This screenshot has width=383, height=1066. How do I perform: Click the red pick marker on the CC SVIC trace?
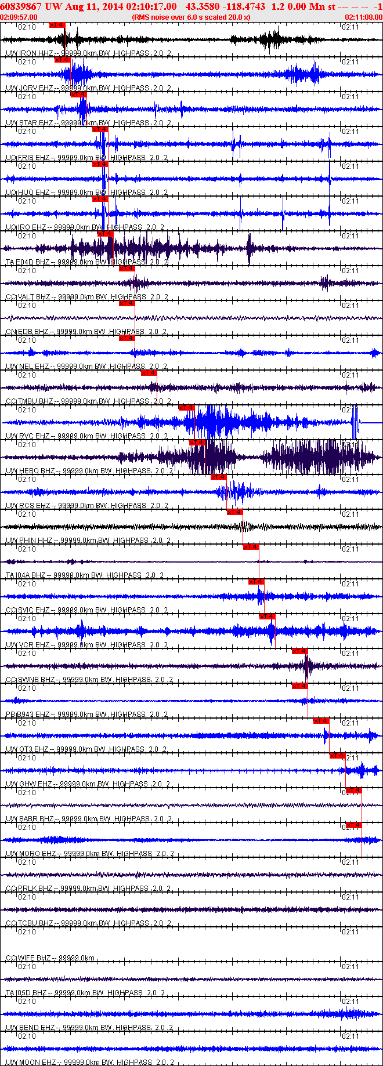click(x=256, y=582)
